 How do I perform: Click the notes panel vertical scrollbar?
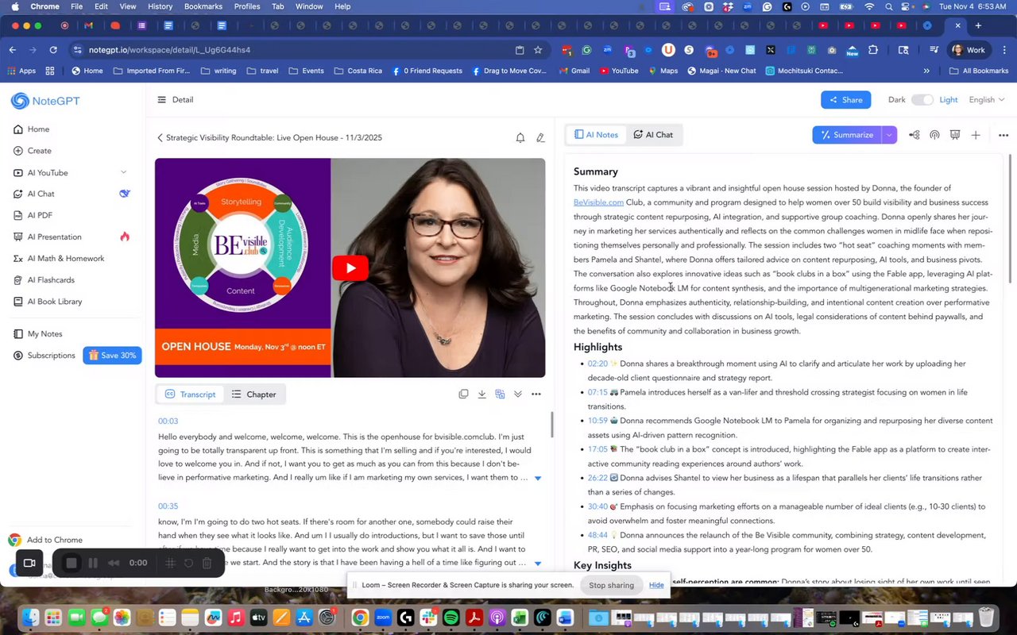click(1011, 218)
